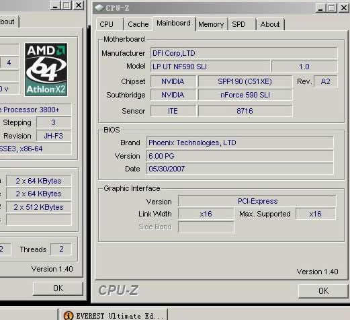
Task: Click the Sensor value 8716
Action: pos(245,111)
